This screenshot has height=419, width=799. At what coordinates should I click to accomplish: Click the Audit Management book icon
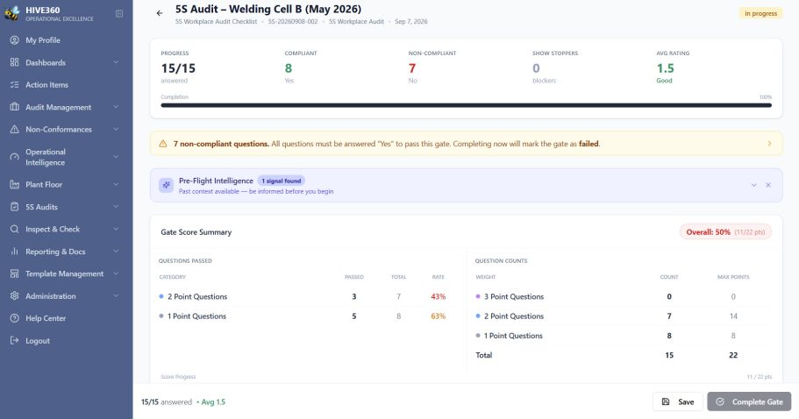[x=14, y=107]
